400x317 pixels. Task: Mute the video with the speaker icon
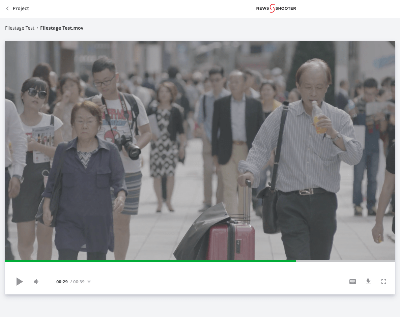36,282
